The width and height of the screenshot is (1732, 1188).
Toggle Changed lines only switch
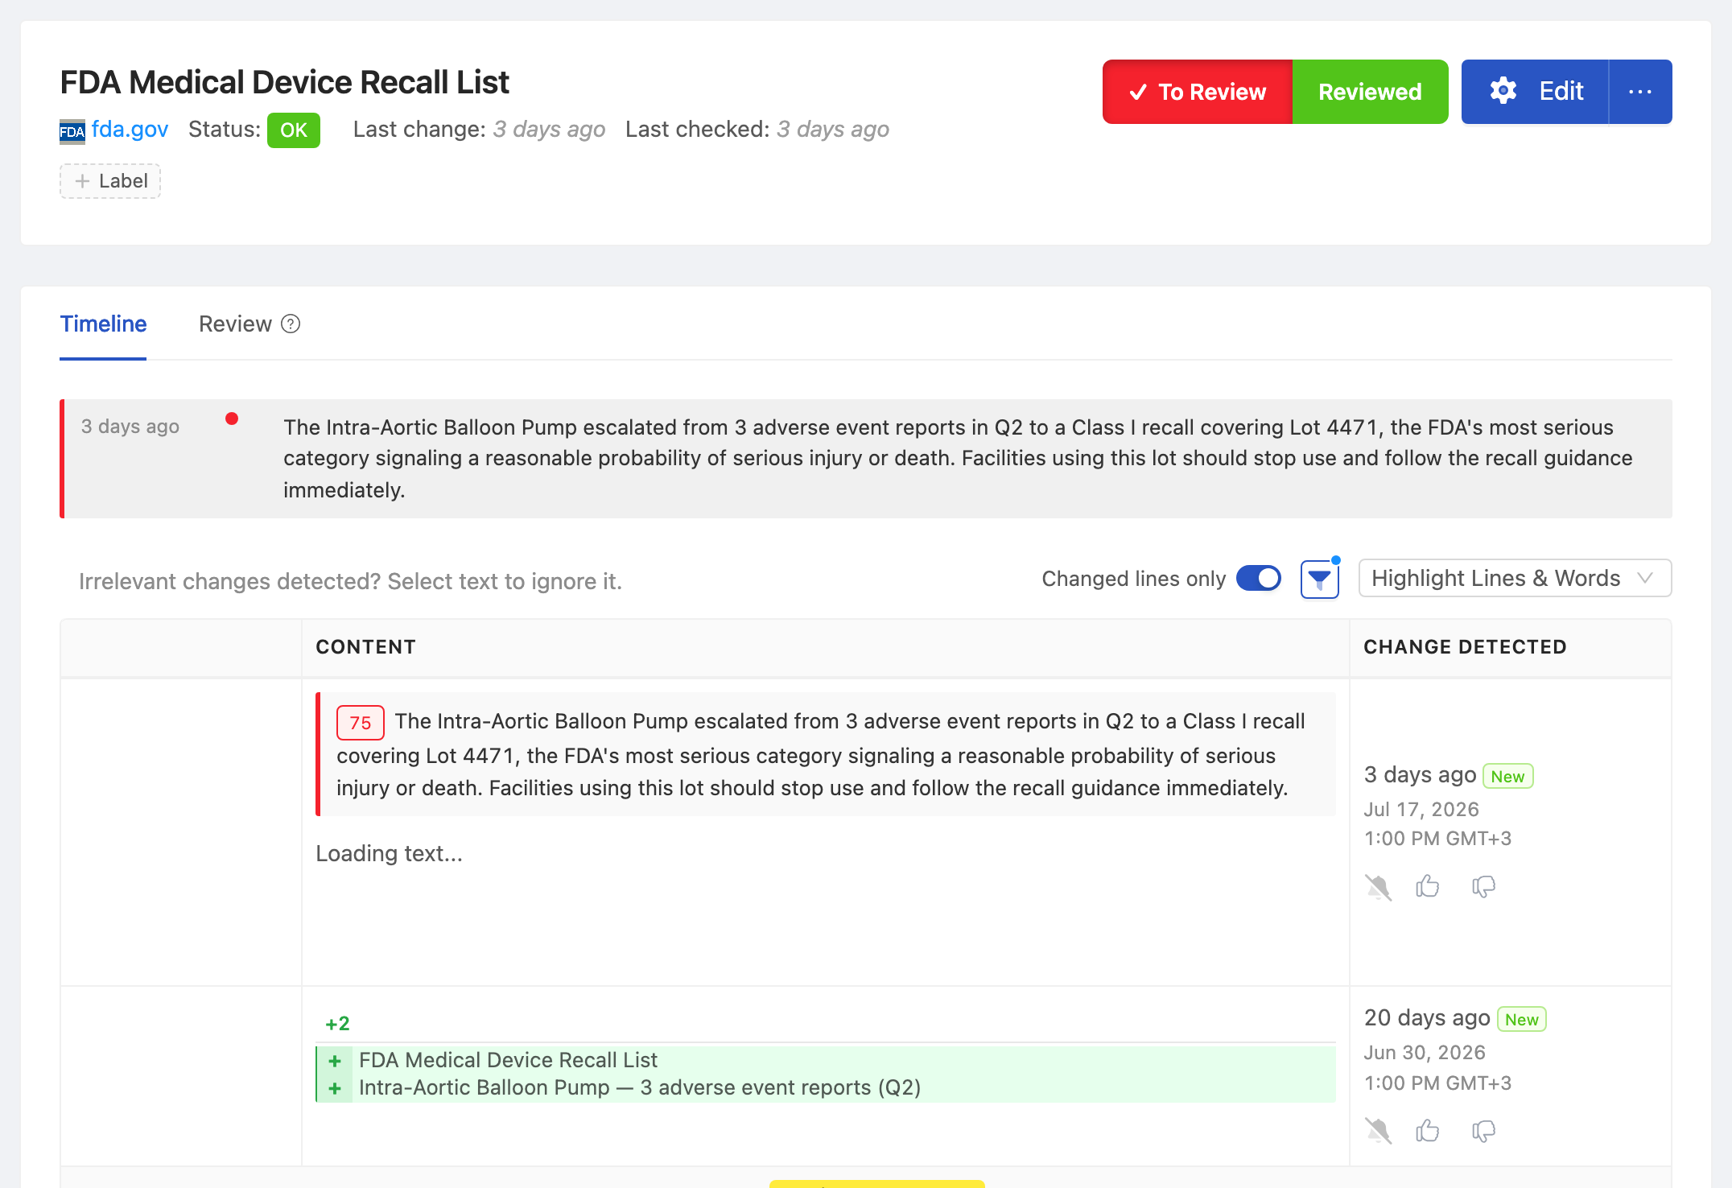pos(1259,579)
